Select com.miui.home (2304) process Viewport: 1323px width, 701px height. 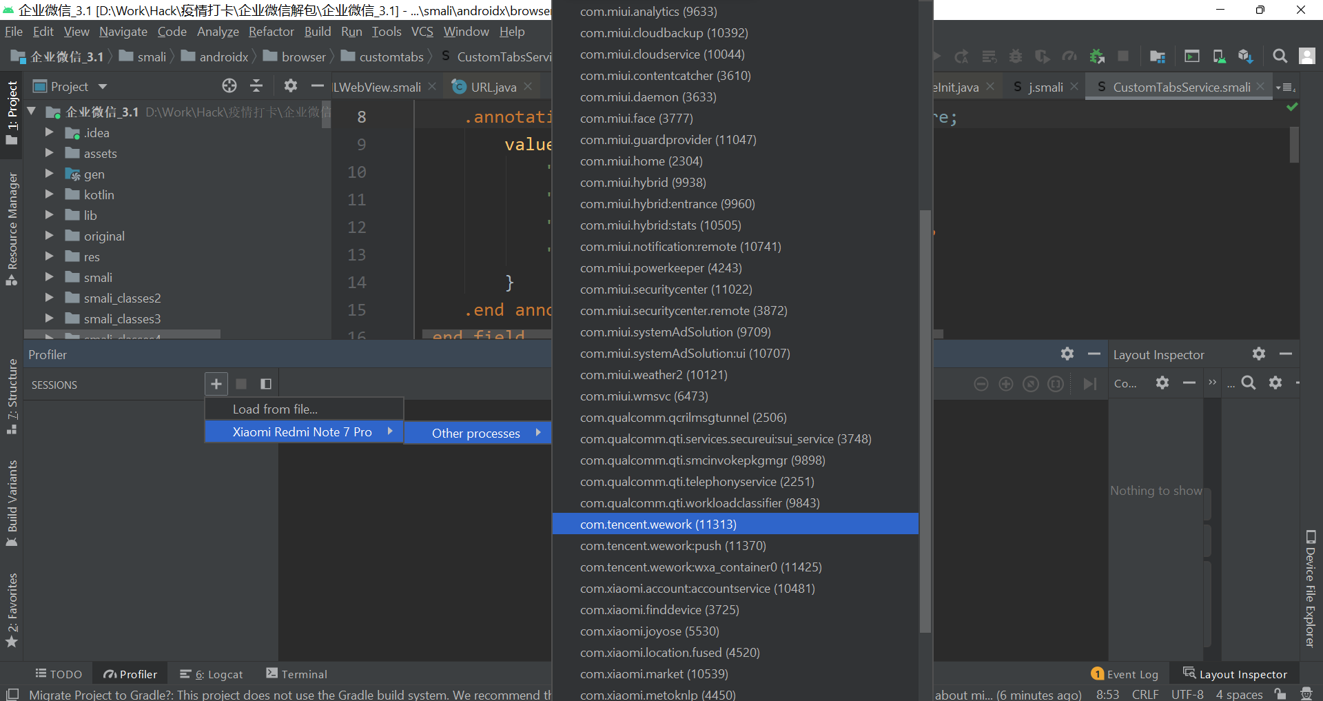click(x=735, y=161)
